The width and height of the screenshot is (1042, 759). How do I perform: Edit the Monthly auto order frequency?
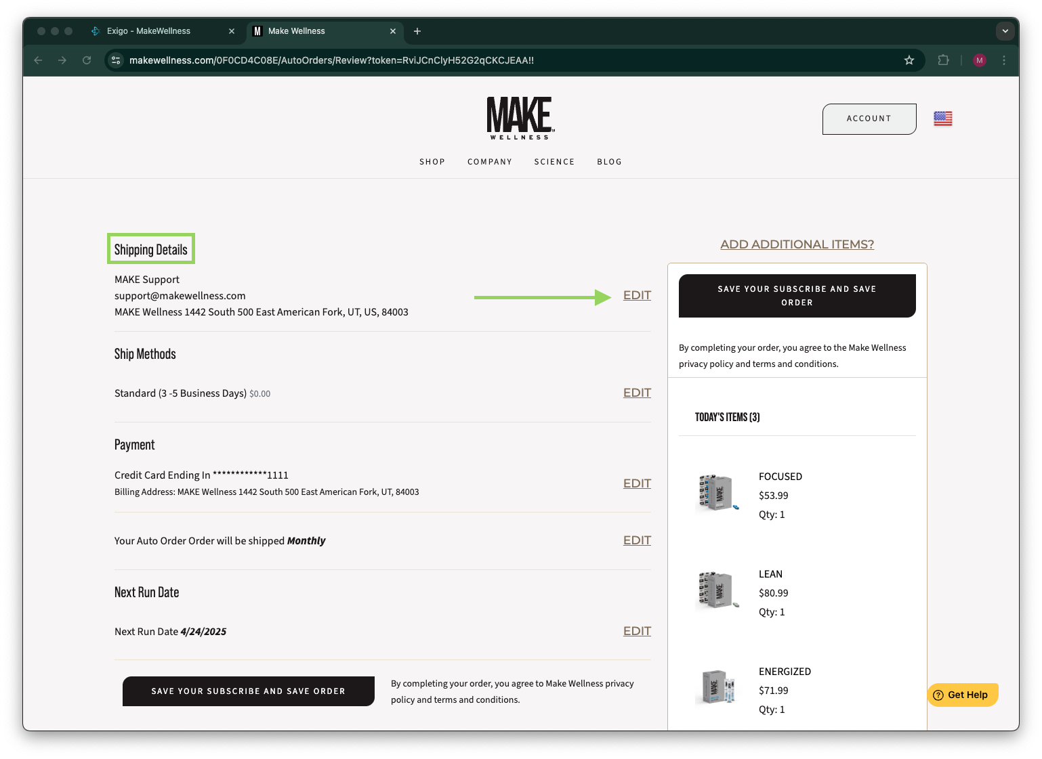[637, 540]
